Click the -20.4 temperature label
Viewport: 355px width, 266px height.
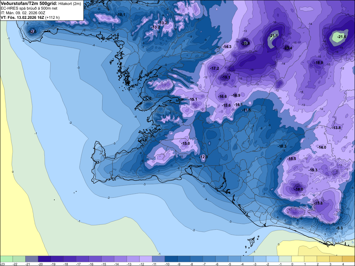288,48
